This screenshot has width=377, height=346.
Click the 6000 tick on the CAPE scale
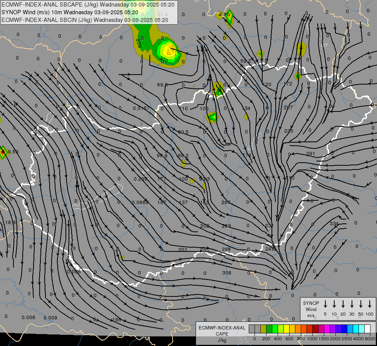point(370,339)
